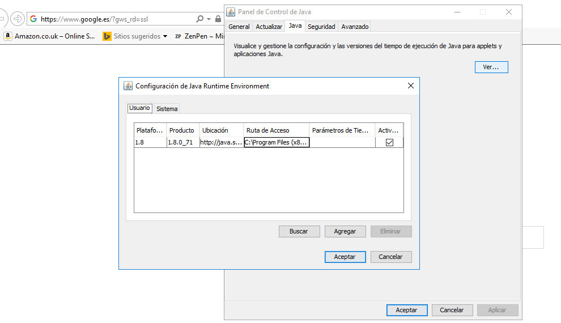This screenshot has height=323, width=561.
Task: Select the Avanzado tab
Action: point(355,27)
